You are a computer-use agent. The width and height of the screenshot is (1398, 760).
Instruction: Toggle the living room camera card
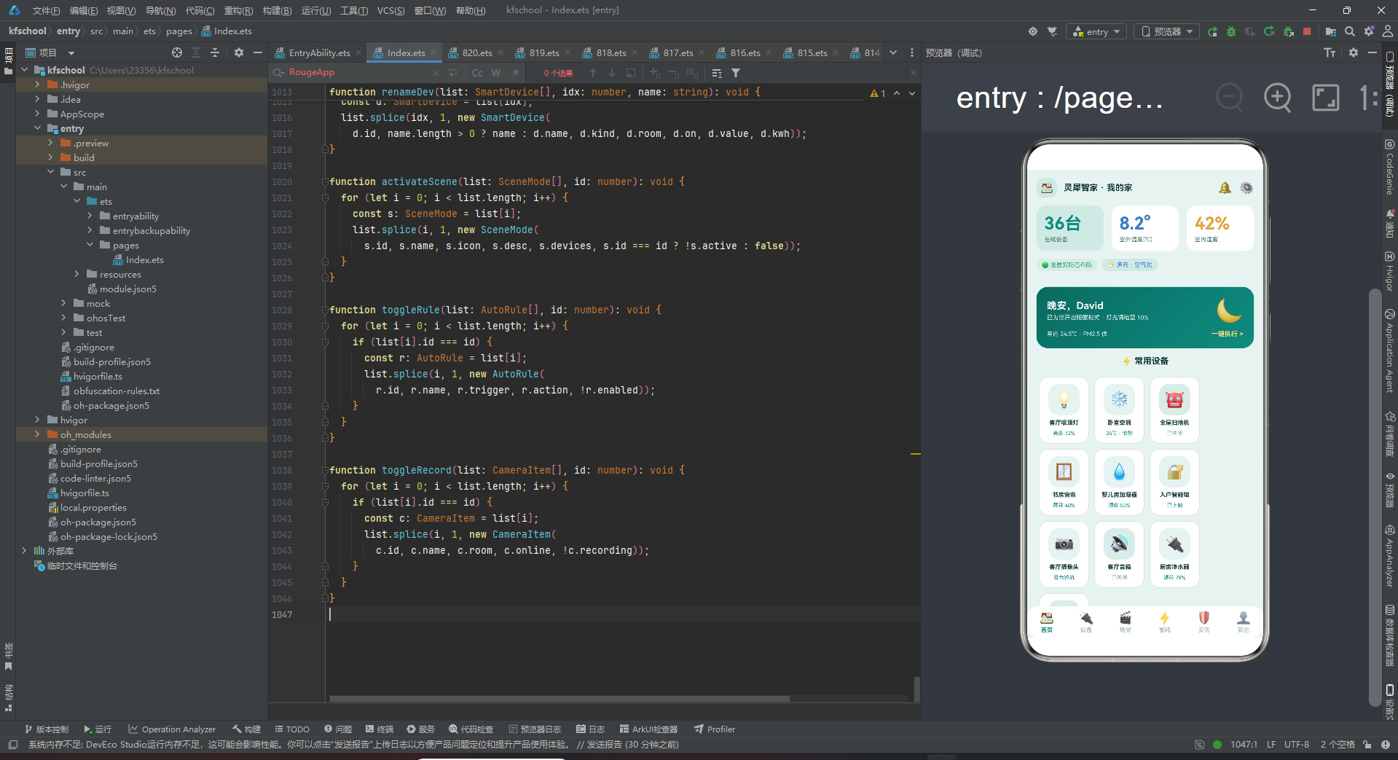pos(1064,555)
